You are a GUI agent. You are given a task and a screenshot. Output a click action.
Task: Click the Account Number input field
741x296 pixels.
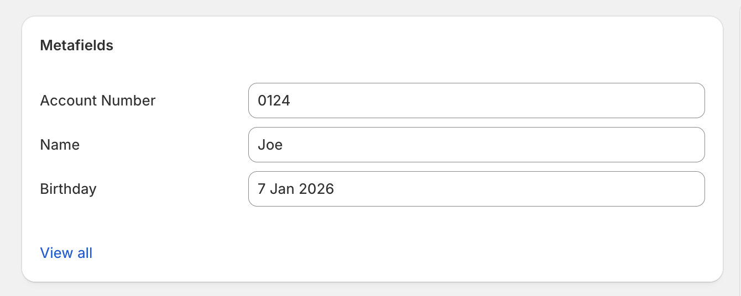(x=476, y=101)
